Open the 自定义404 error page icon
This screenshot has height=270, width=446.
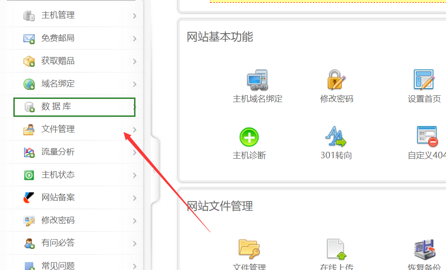pos(426,137)
